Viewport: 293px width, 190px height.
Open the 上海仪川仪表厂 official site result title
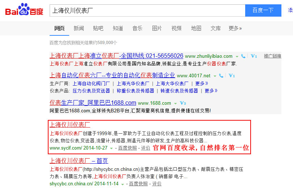click(x=70, y=125)
